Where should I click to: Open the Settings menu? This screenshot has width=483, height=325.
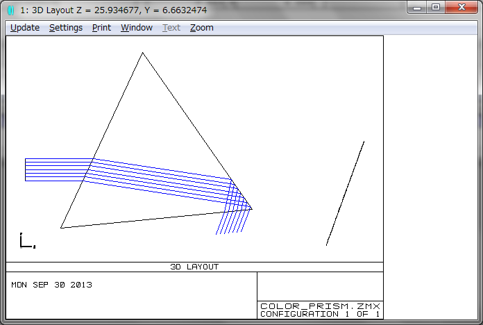66,28
